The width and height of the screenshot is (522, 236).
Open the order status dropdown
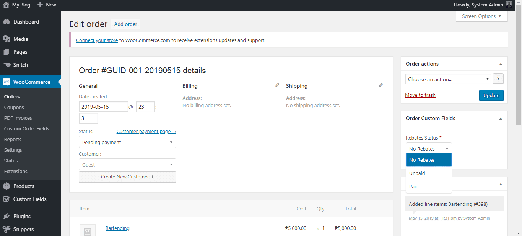[x=127, y=142]
